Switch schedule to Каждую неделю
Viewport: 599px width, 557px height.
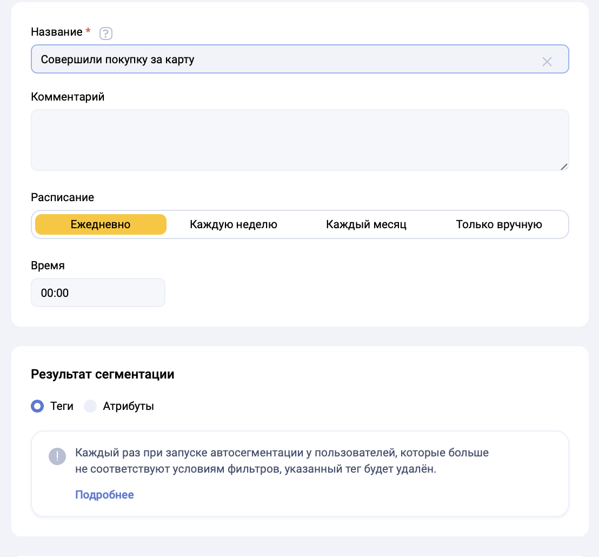[x=234, y=224]
